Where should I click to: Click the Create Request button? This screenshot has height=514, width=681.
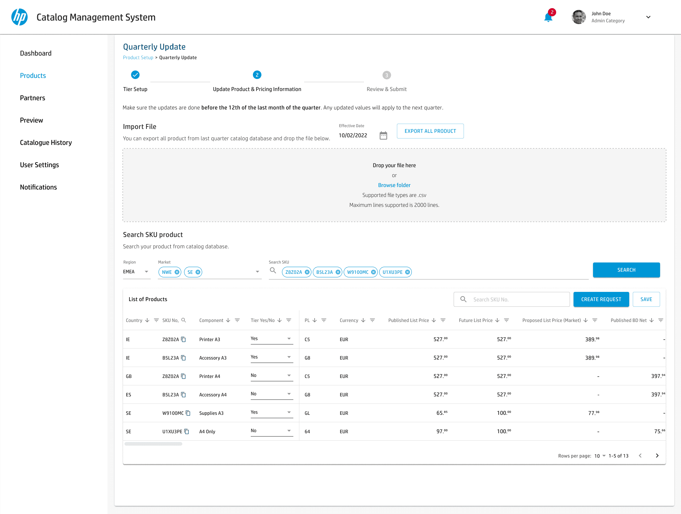(601, 299)
